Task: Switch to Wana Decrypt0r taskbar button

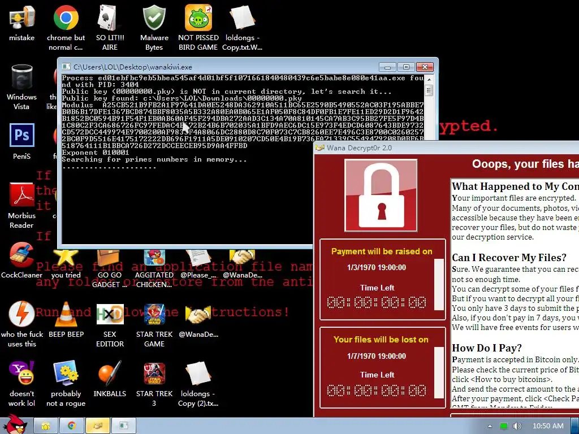Action: tap(97, 426)
